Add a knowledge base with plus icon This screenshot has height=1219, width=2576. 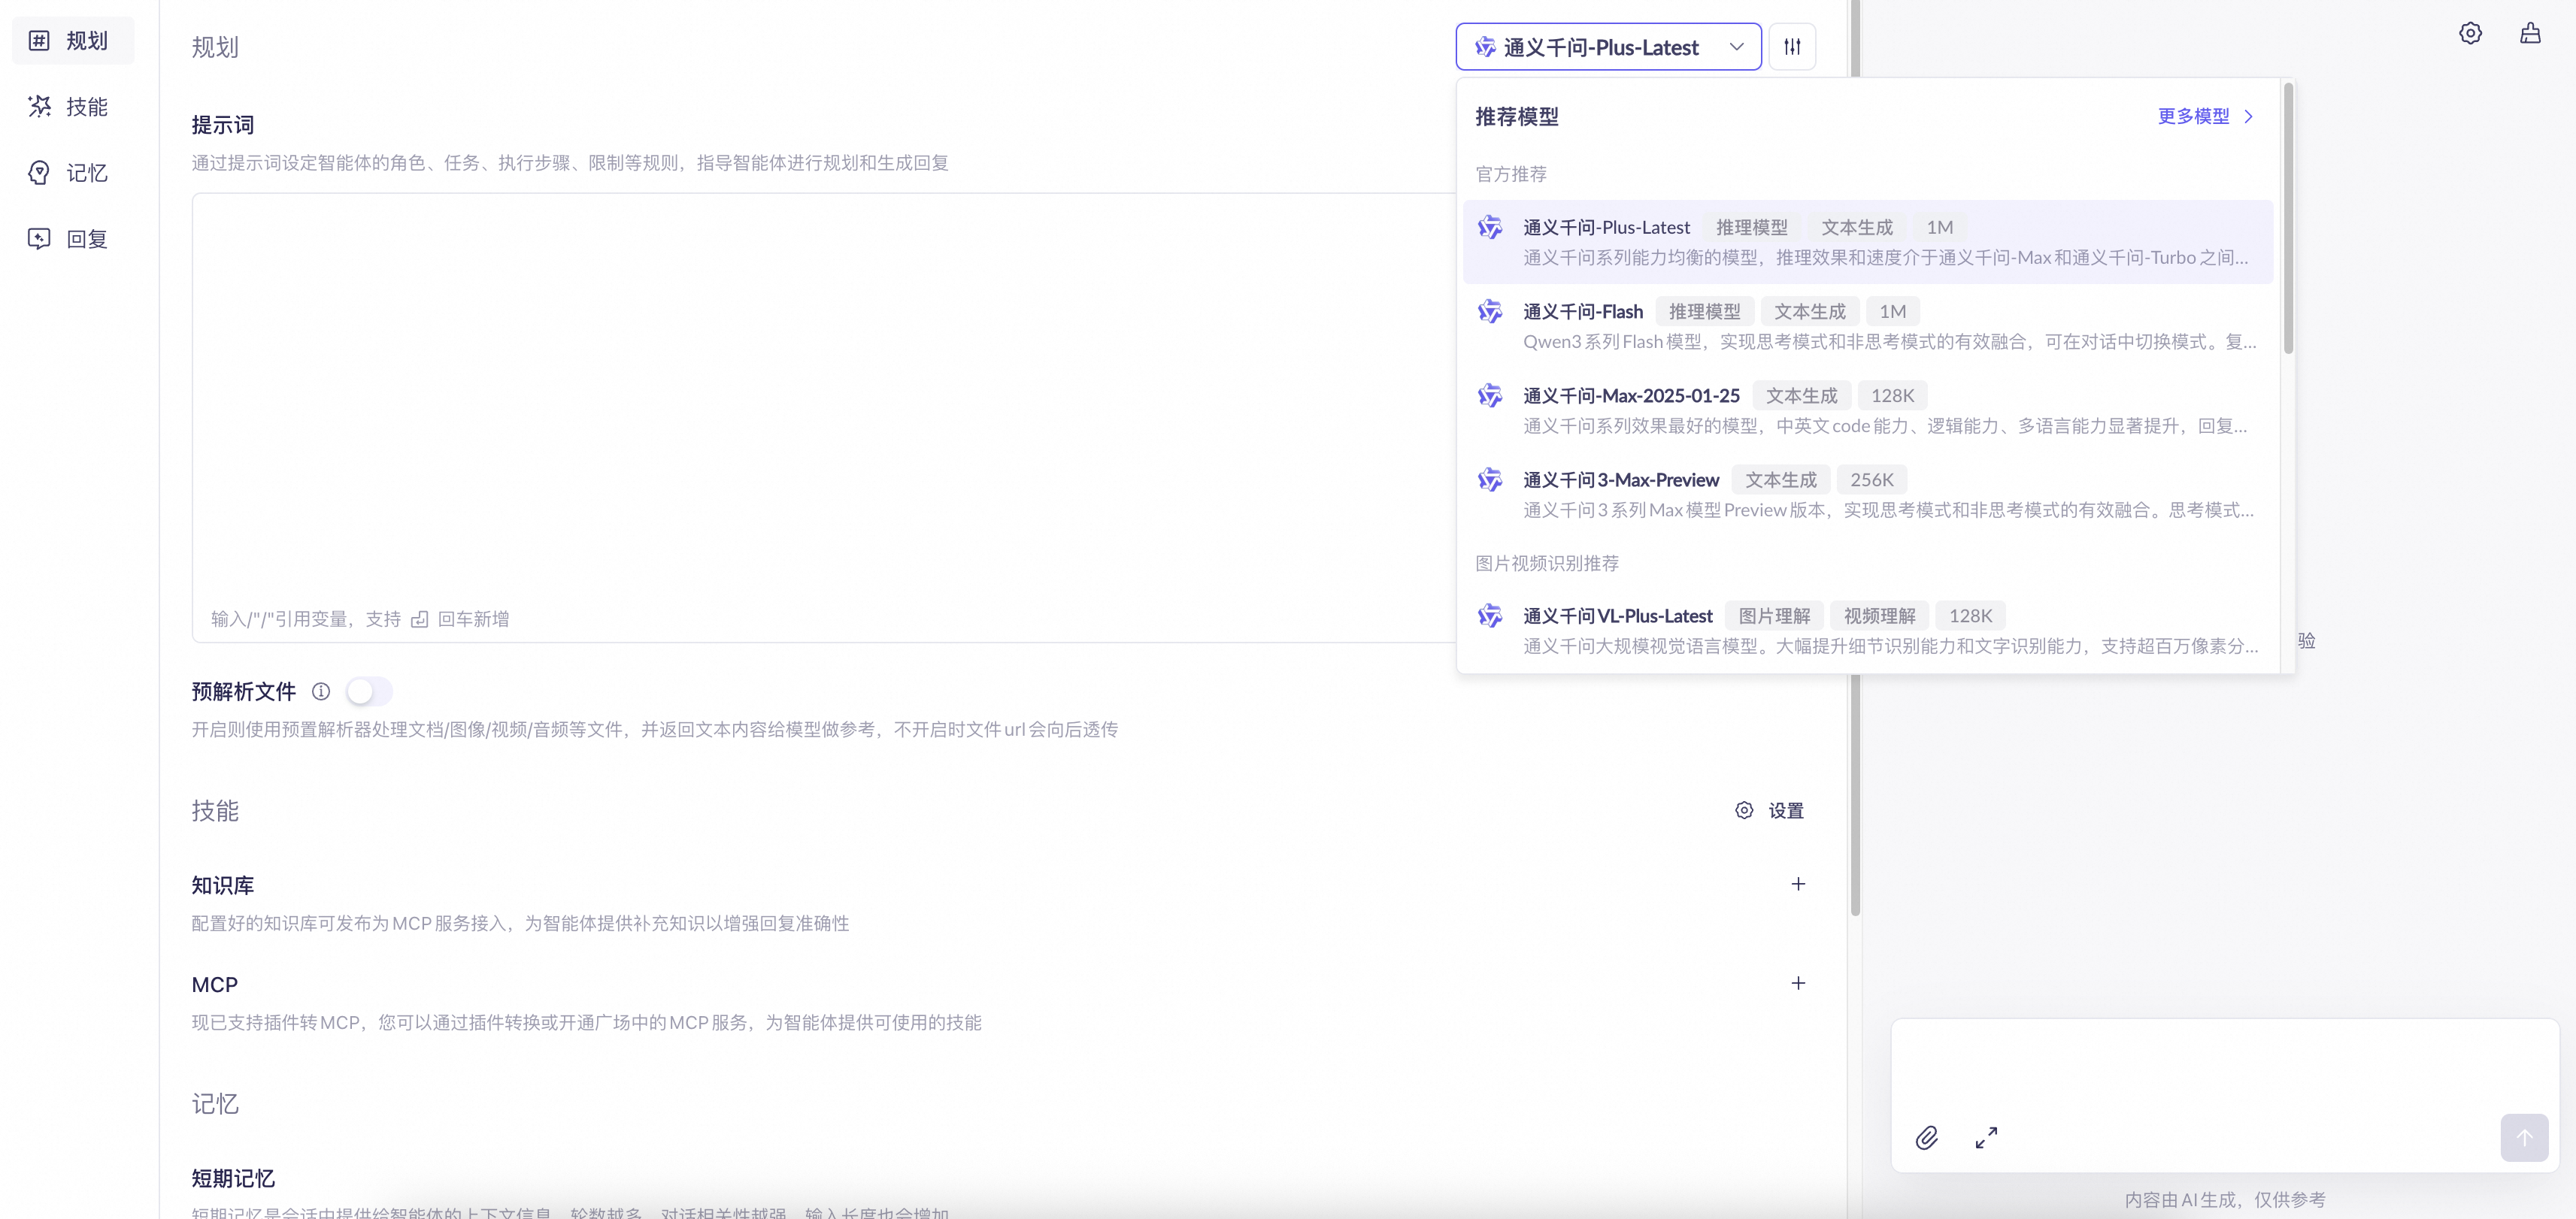(1797, 883)
